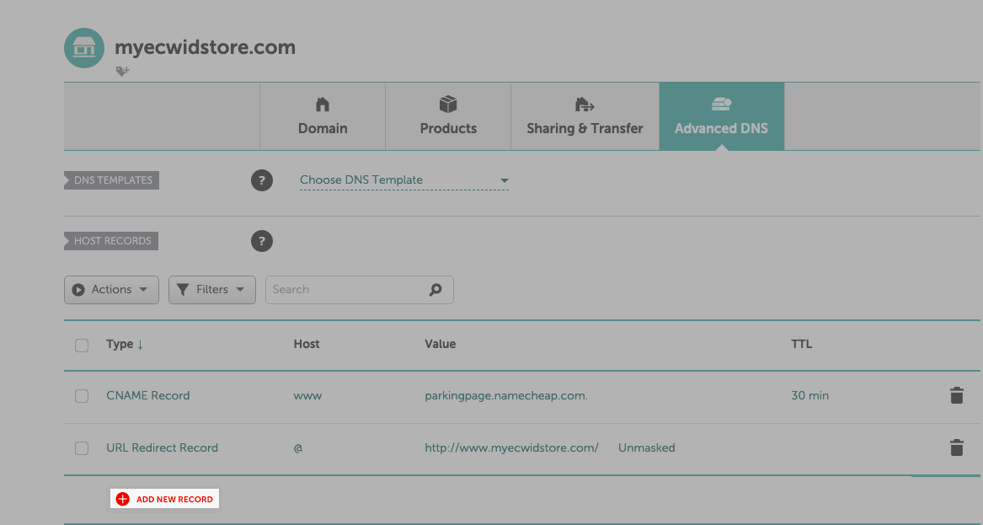The height and width of the screenshot is (525, 983).
Task: Click the Unmasked redirect setting
Action: coord(646,447)
